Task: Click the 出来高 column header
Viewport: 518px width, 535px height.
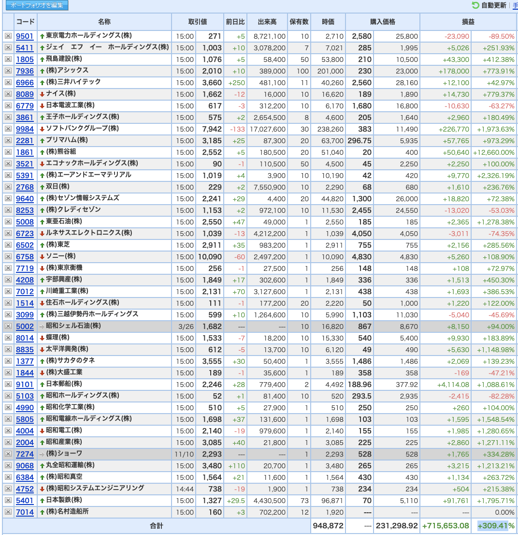Action: click(267, 22)
